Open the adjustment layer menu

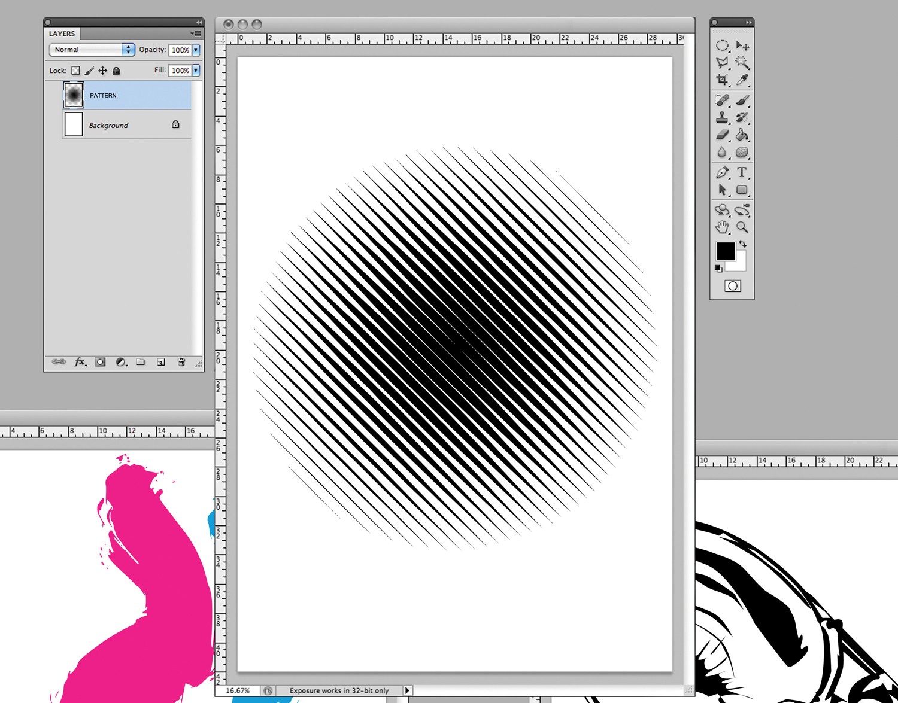pyautogui.click(x=121, y=362)
